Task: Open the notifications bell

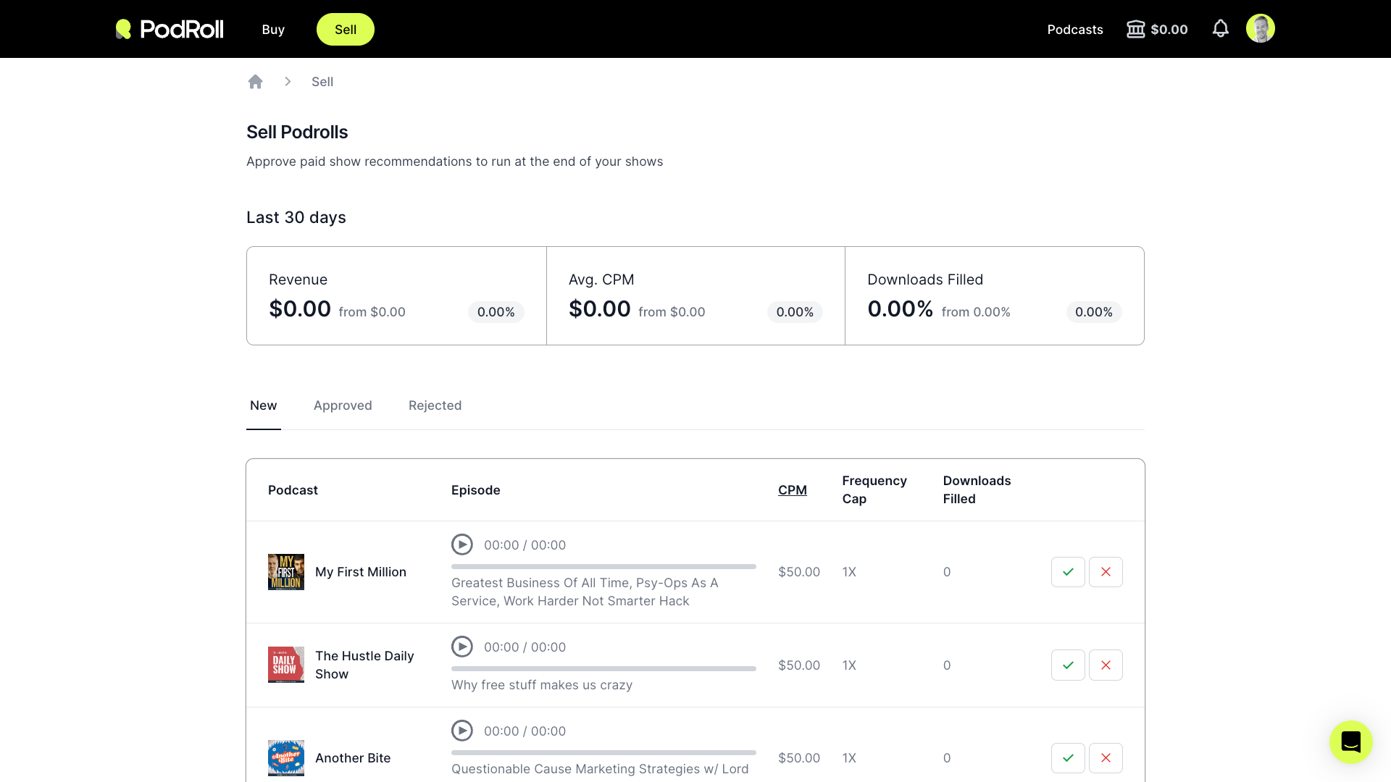Action: click(x=1221, y=29)
